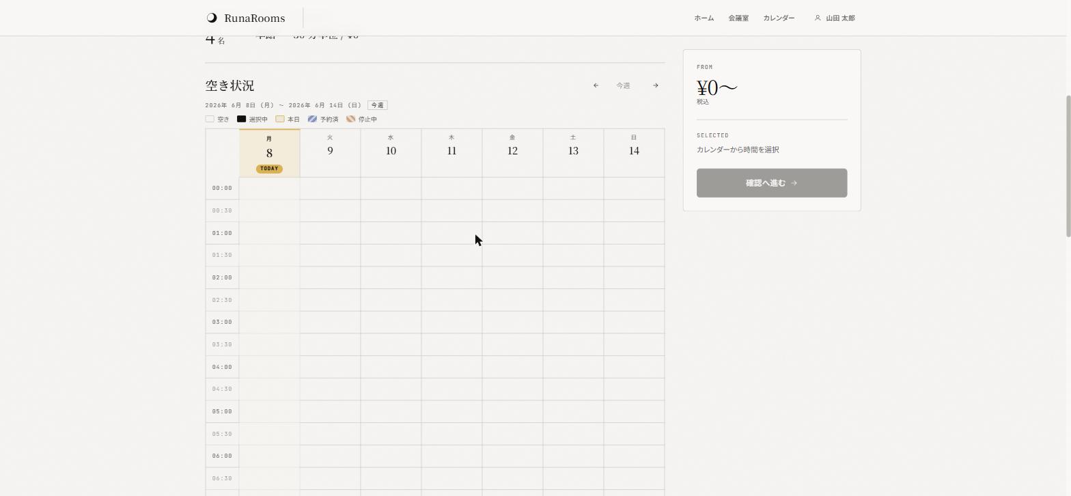Click the 停止中 striped legend icon
Screen dimensions: 1071x496
tap(350, 119)
